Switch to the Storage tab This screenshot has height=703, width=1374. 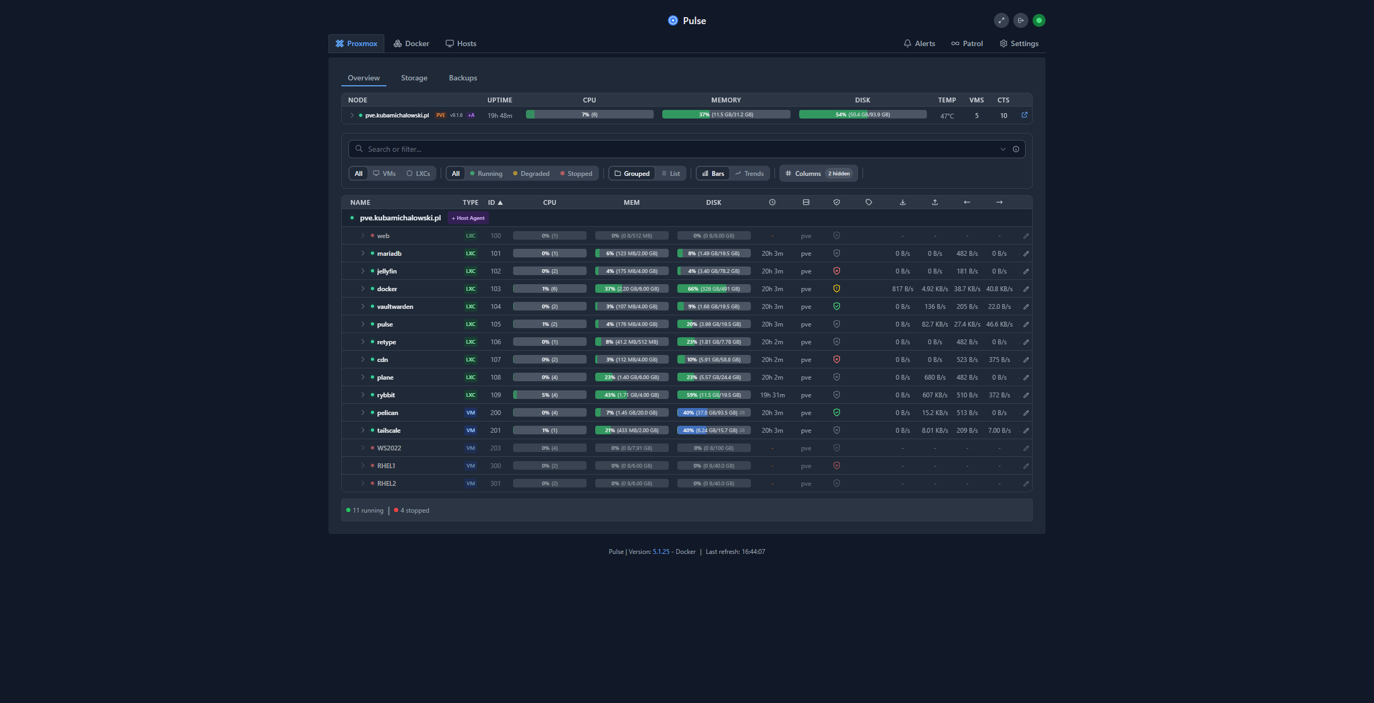(x=414, y=78)
